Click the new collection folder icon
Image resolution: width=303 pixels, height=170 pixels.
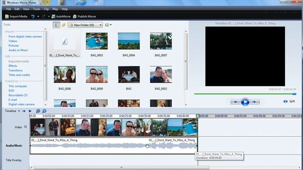(63, 25)
